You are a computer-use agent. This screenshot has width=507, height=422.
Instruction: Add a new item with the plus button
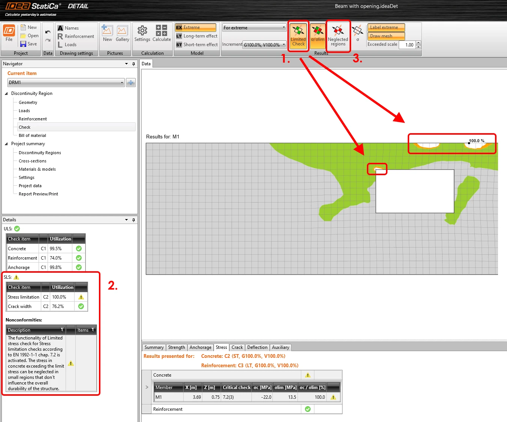tap(131, 83)
